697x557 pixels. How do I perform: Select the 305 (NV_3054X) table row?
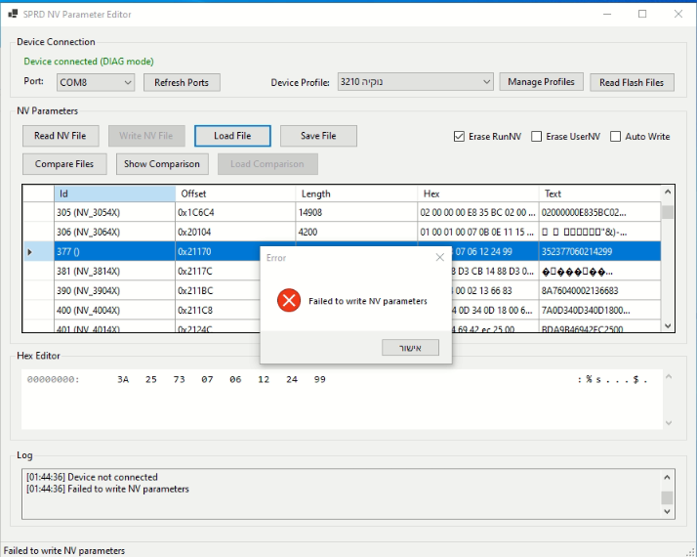point(114,212)
